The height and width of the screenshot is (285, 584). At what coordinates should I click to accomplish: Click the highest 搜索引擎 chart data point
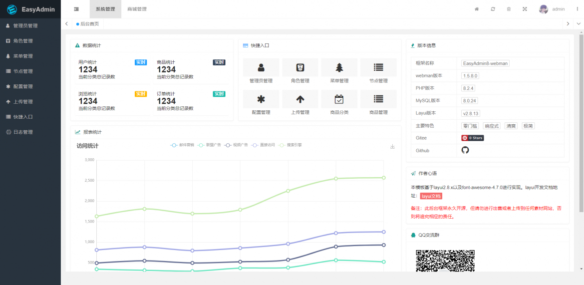click(x=384, y=178)
